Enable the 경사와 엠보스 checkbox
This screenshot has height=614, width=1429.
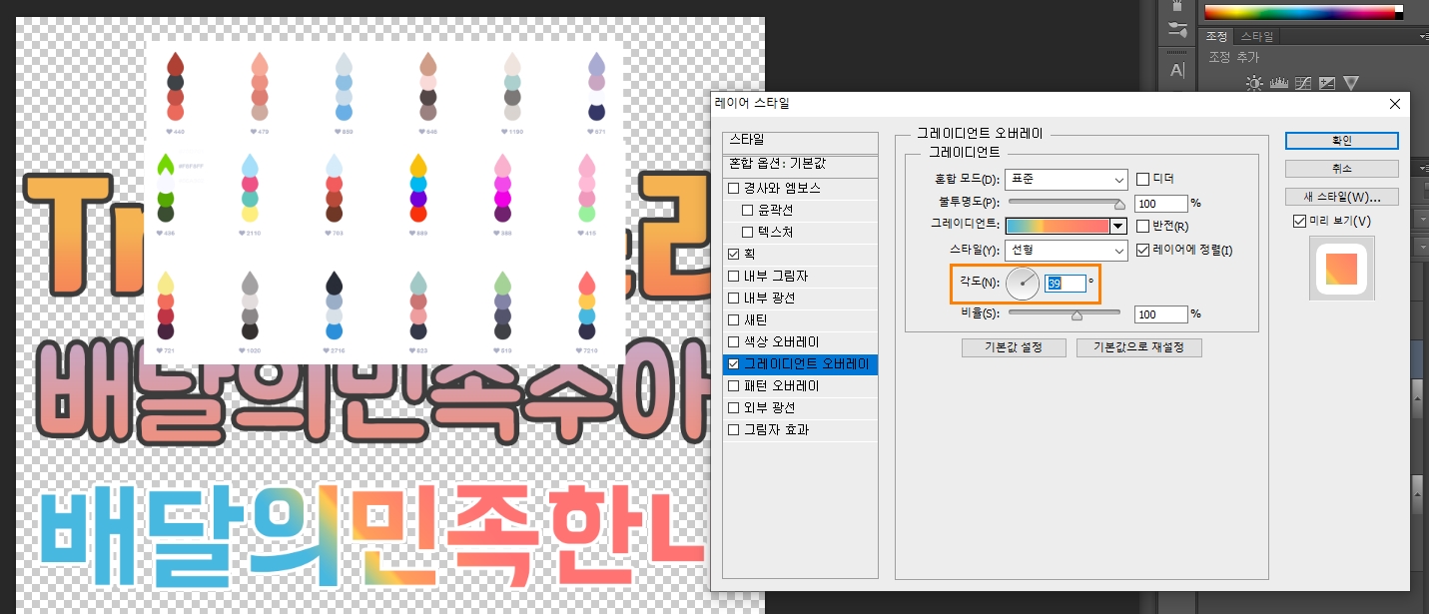click(734, 188)
